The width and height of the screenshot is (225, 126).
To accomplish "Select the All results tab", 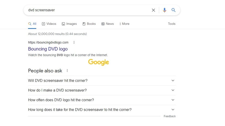I will pos(32,24).
